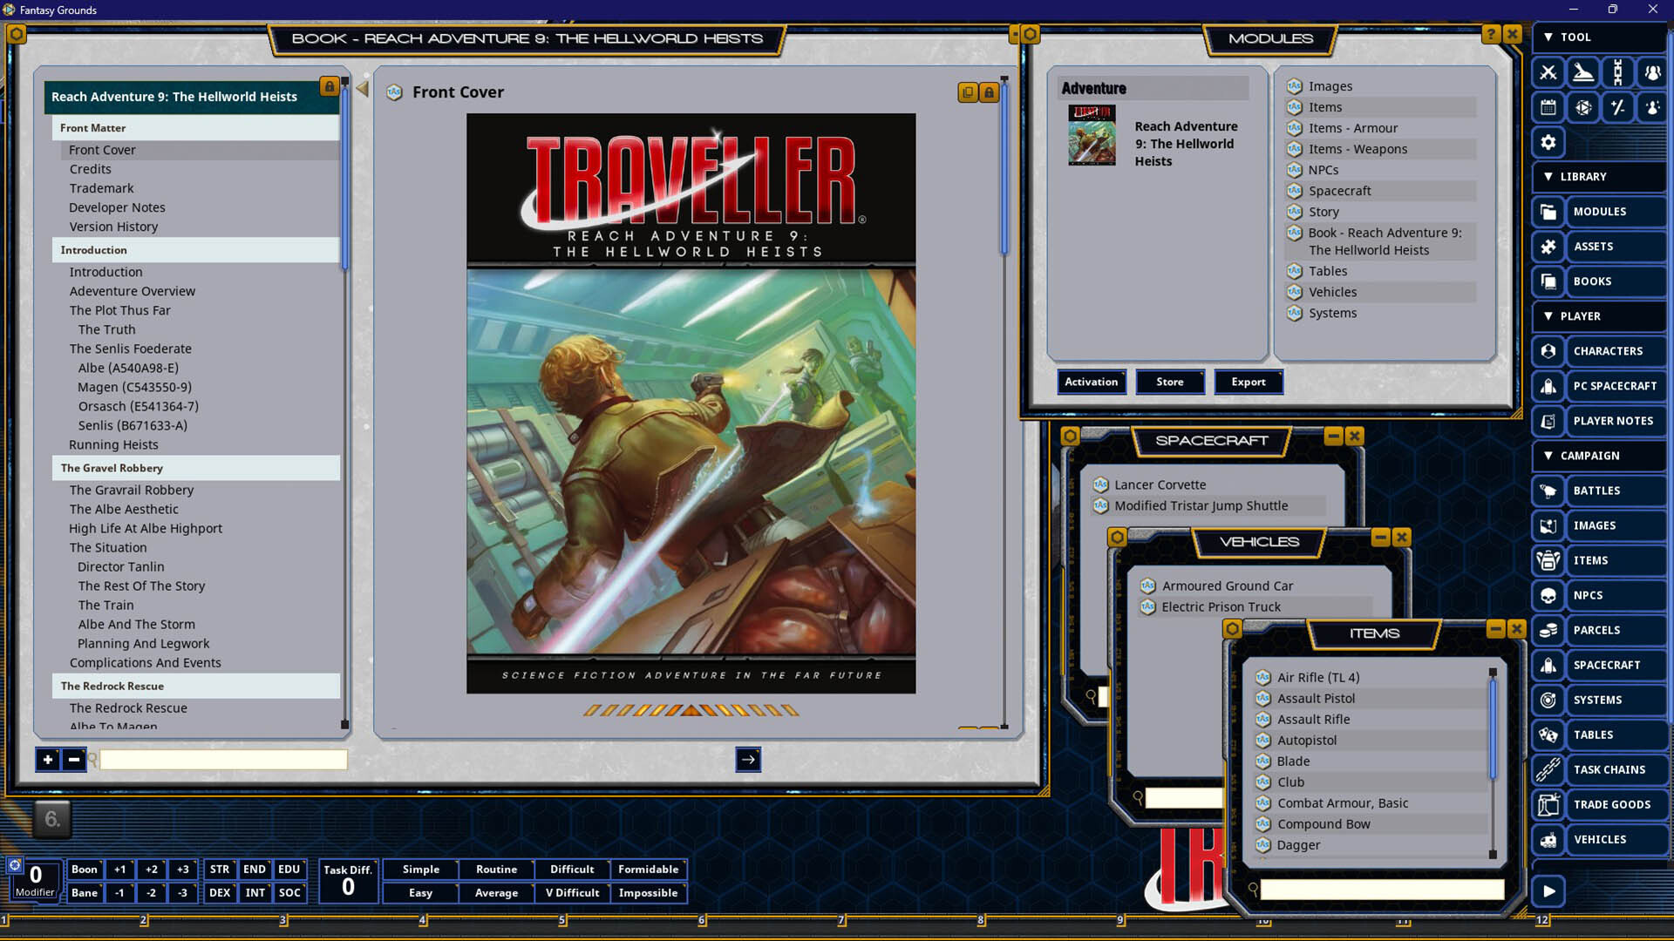Collapse the LIBRARY sidebar section
The height and width of the screenshot is (941, 1674).
pyautogui.click(x=1548, y=177)
